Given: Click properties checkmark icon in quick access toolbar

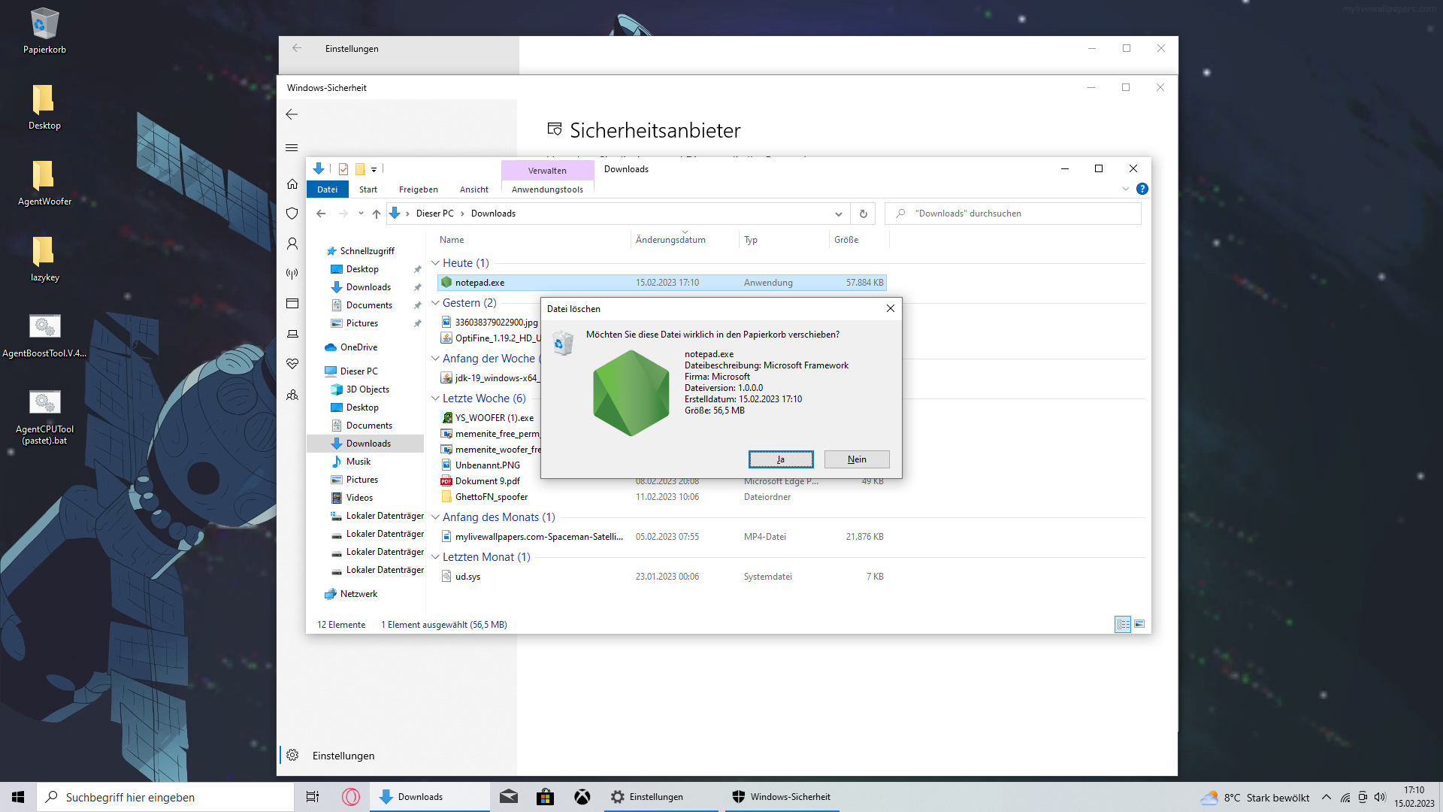Looking at the screenshot, I should [x=343, y=169].
